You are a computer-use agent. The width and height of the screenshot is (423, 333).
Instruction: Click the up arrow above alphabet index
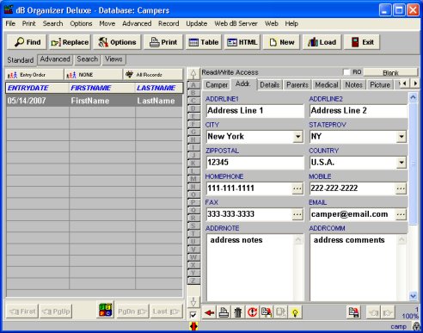tap(193, 74)
